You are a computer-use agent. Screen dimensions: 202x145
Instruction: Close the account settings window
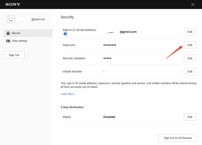pyautogui.click(x=193, y=5)
